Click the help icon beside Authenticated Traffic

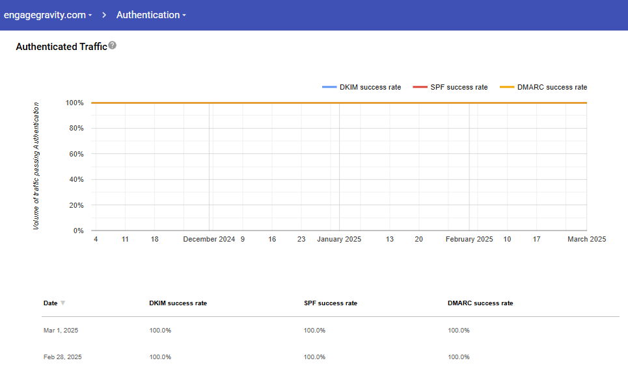click(x=113, y=45)
